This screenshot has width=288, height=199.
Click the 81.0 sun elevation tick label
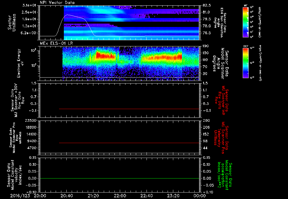coord(207,12)
